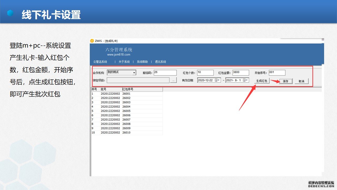This screenshot has width=337, height=190.
Task: Select the row with 红包序号 26010
Action: pos(127,133)
